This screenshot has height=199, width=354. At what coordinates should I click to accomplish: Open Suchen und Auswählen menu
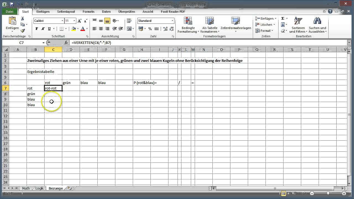[317, 25]
